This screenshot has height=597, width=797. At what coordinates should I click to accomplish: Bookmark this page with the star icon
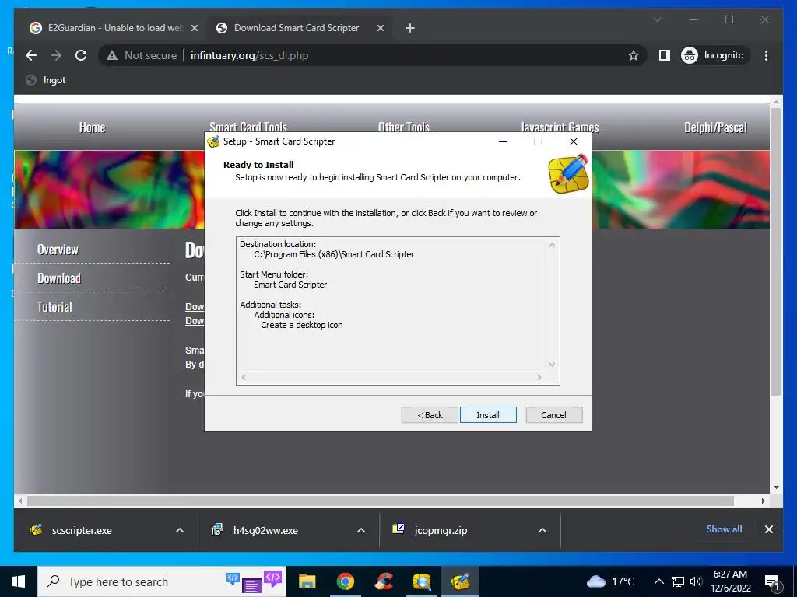[x=633, y=55]
